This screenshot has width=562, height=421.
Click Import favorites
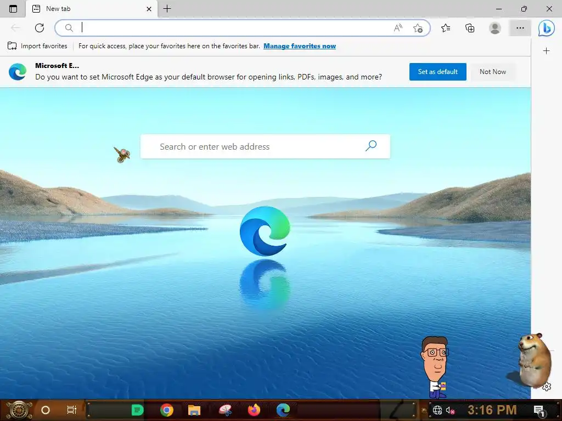(37, 46)
